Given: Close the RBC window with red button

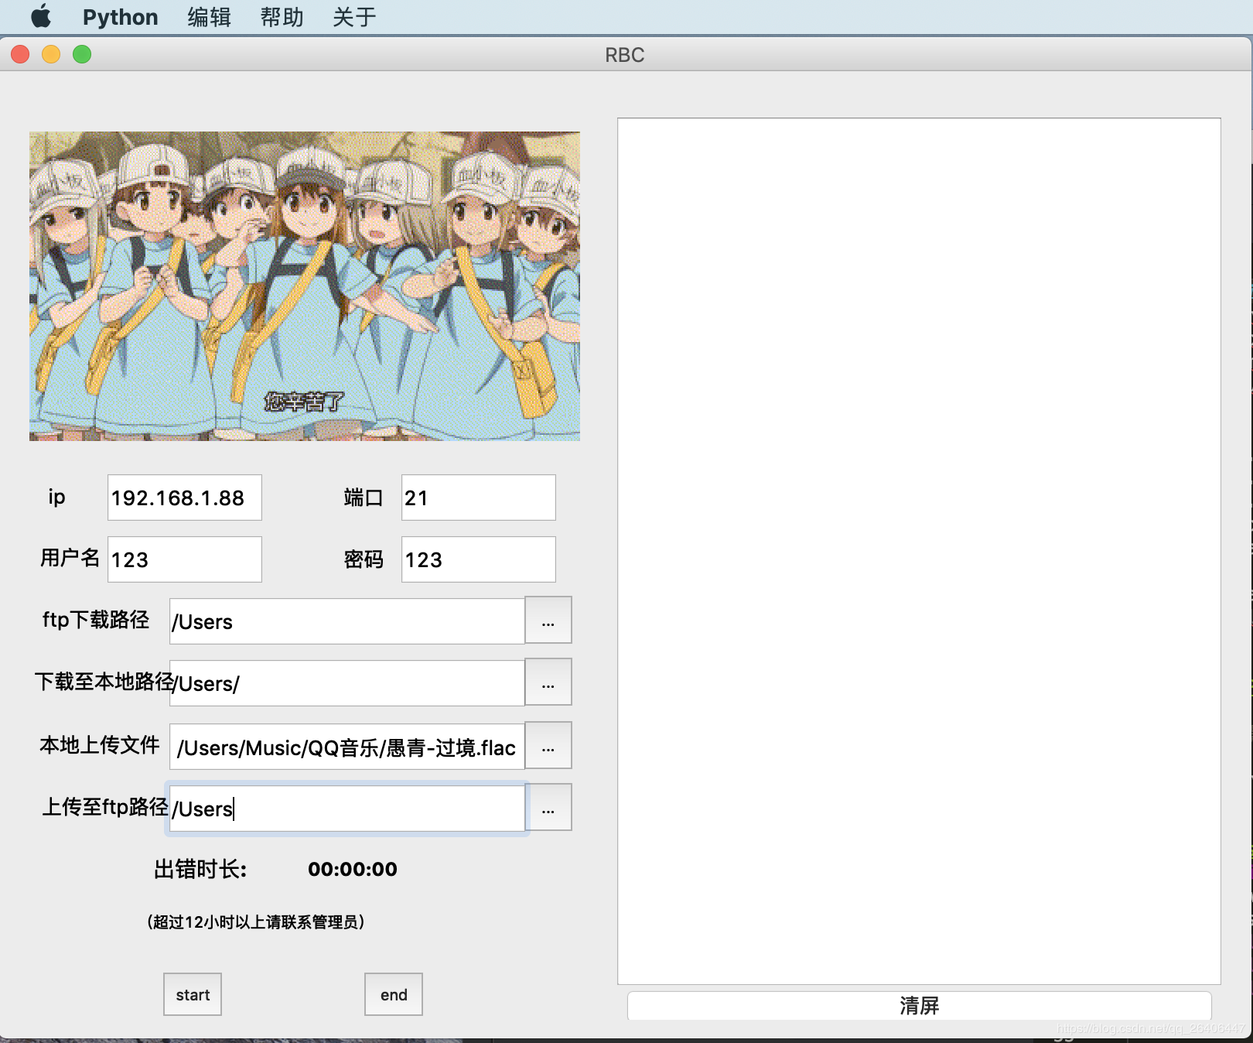Looking at the screenshot, I should click(x=20, y=54).
